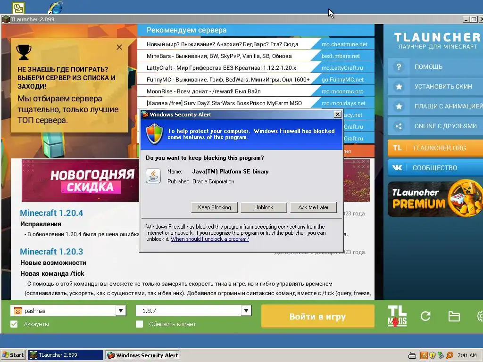Click the Windows shield icon in the Security Alert
Image resolution: width=483 pixels, height=362 pixels.
[x=154, y=134]
